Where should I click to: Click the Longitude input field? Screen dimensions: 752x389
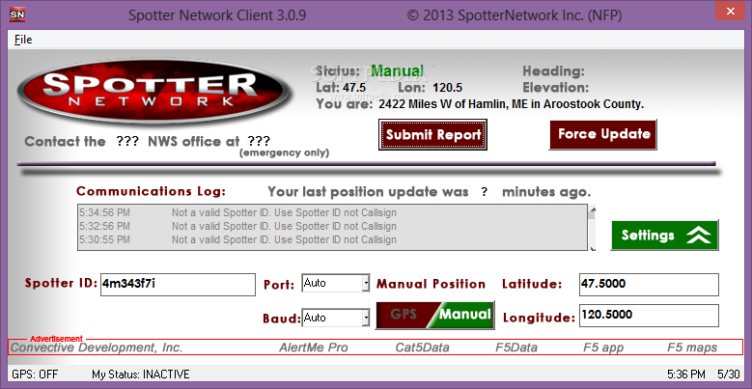coord(649,316)
